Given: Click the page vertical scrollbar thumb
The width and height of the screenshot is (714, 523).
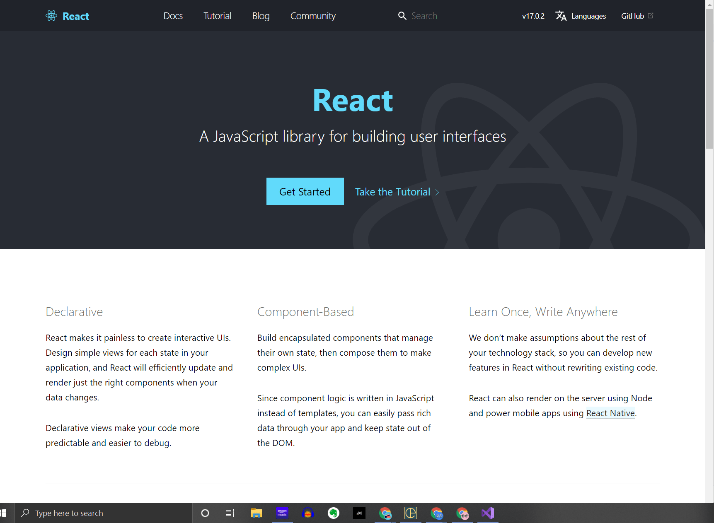Looking at the screenshot, I should point(710,79).
